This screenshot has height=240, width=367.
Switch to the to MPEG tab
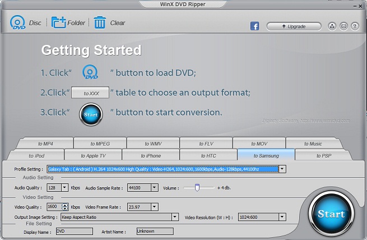100,144
